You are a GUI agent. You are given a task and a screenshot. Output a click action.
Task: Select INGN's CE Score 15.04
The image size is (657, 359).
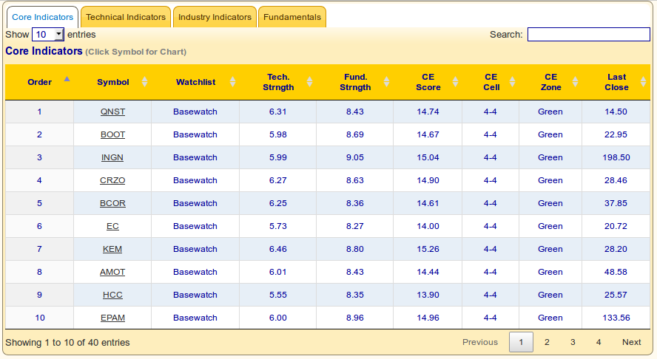click(428, 158)
